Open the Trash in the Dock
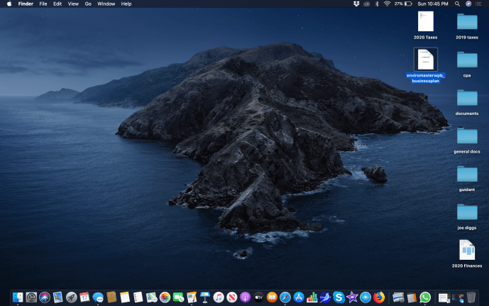 coord(471,297)
